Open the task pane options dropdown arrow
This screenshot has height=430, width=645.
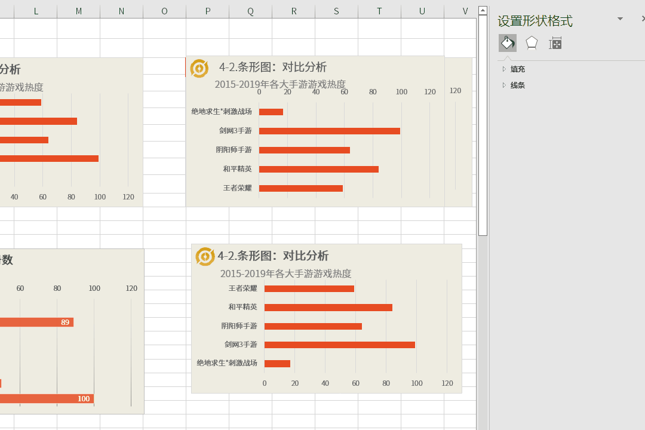point(620,19)
